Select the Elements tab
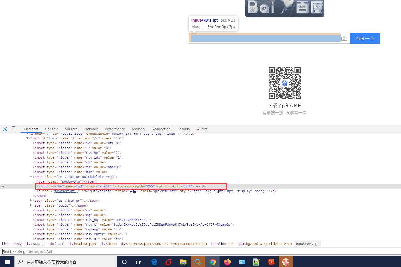Image resolution: width=401 pixels, height=267 pixels. [x=31, y=129]
